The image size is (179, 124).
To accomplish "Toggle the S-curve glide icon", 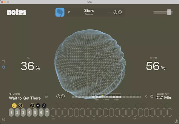I will 44,106.
